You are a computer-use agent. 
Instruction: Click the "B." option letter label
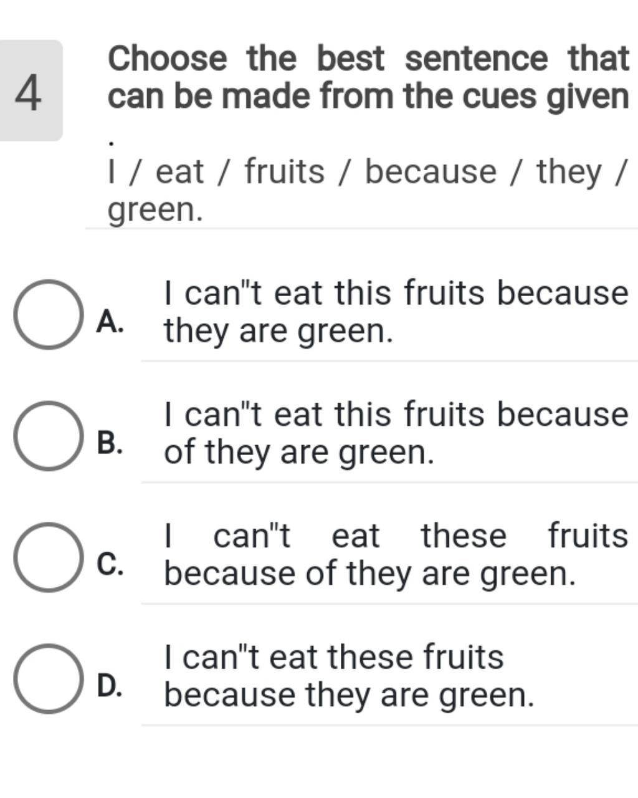tap(111, 444)
